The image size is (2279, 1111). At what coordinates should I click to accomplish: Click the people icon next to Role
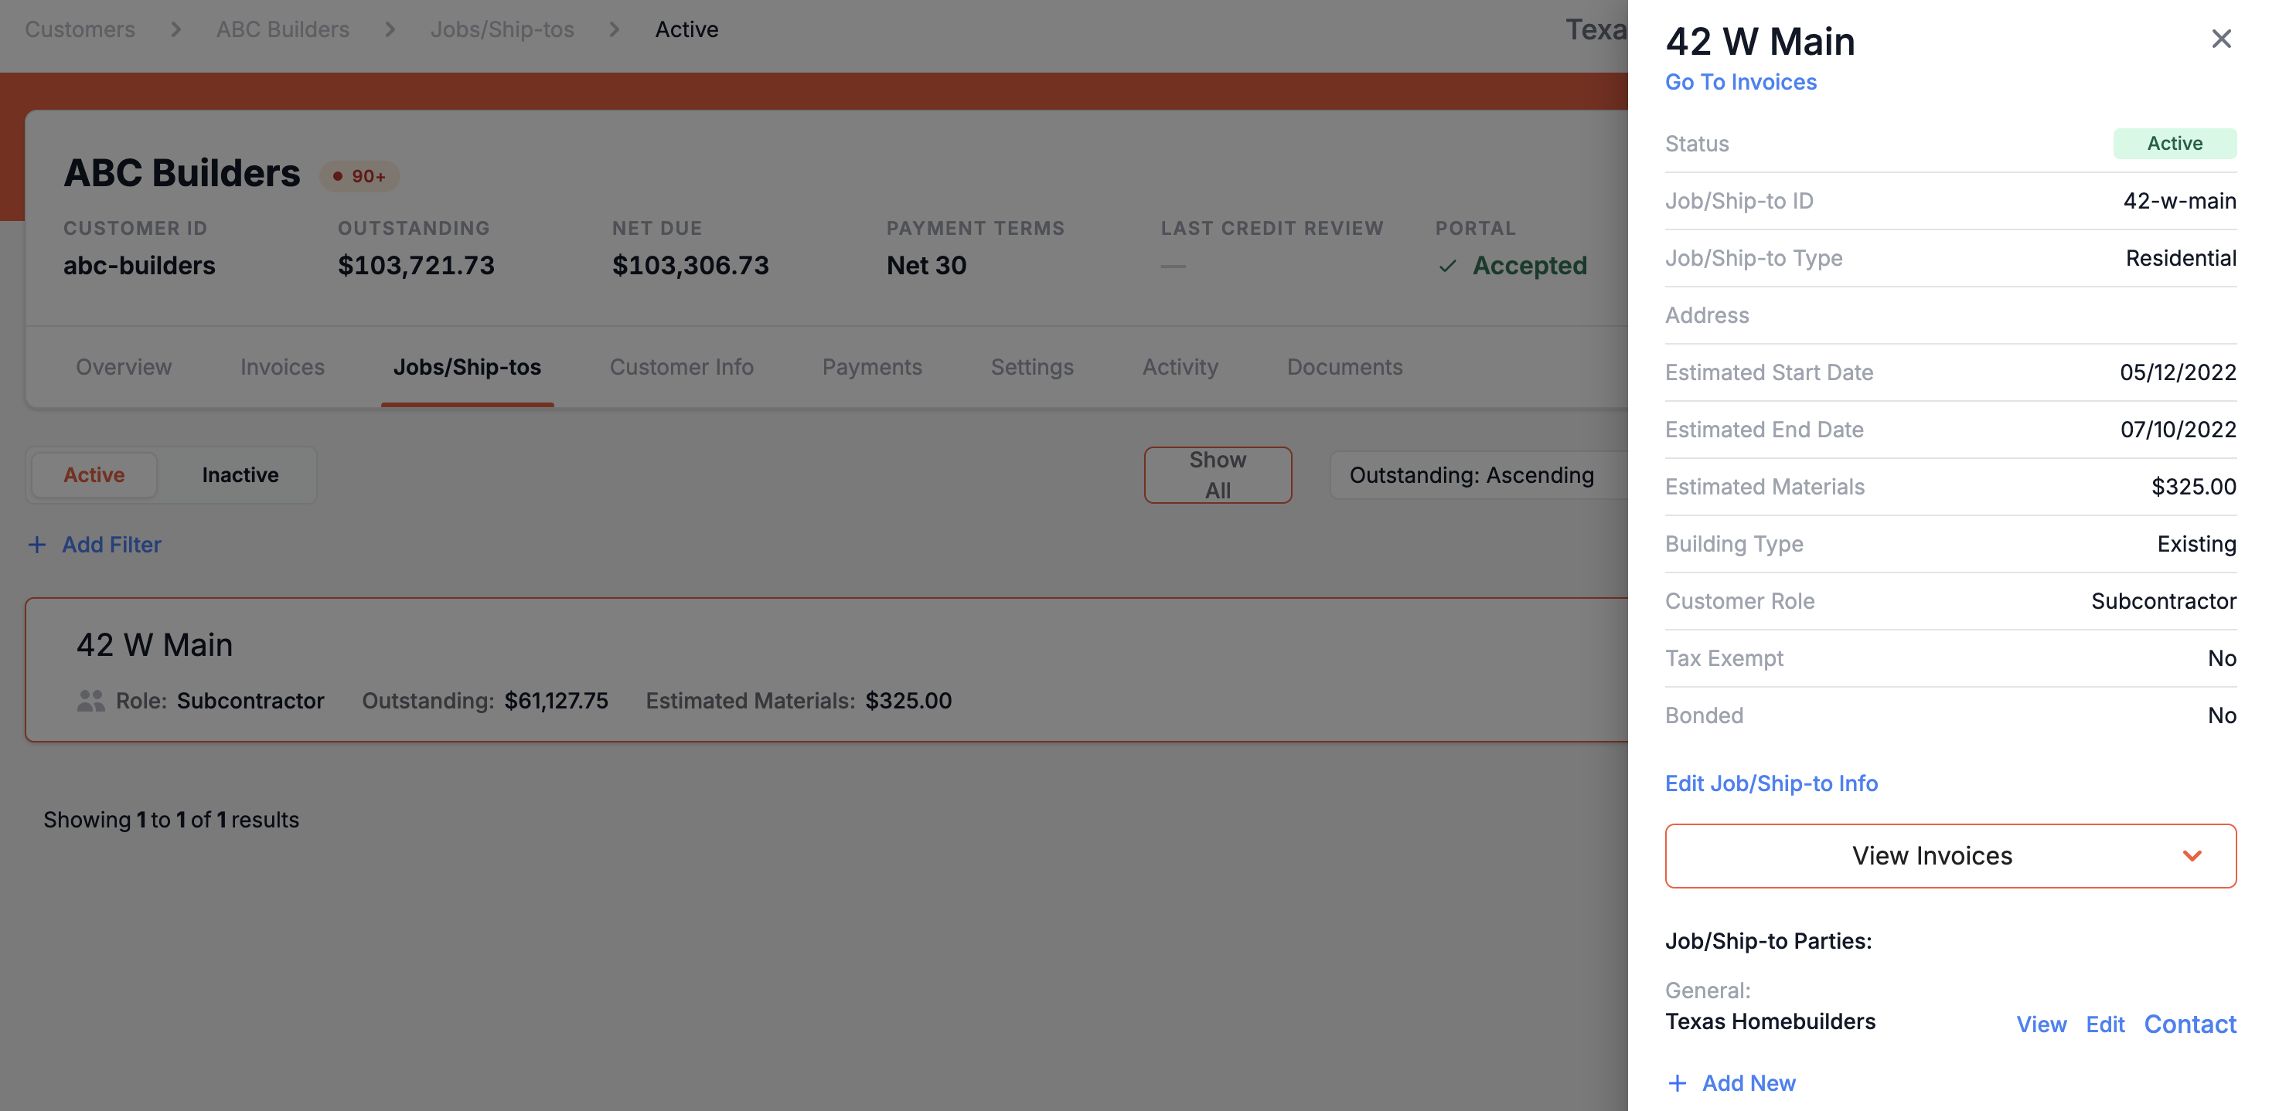[90, 700]
